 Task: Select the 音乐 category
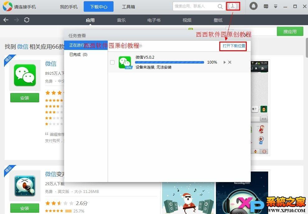(121, 20)
